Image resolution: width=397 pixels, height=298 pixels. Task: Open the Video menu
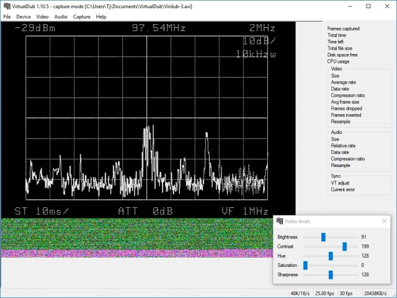[x=42, y=17]
